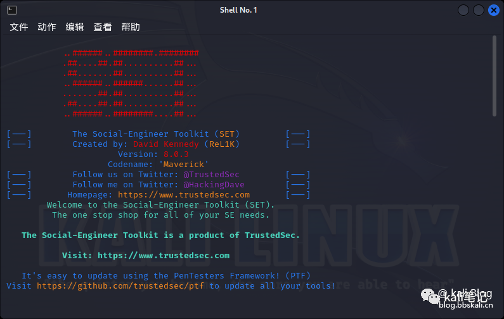Open the 动作 menu
This screenshot has height=319, width=504.
tap(47, 27)
